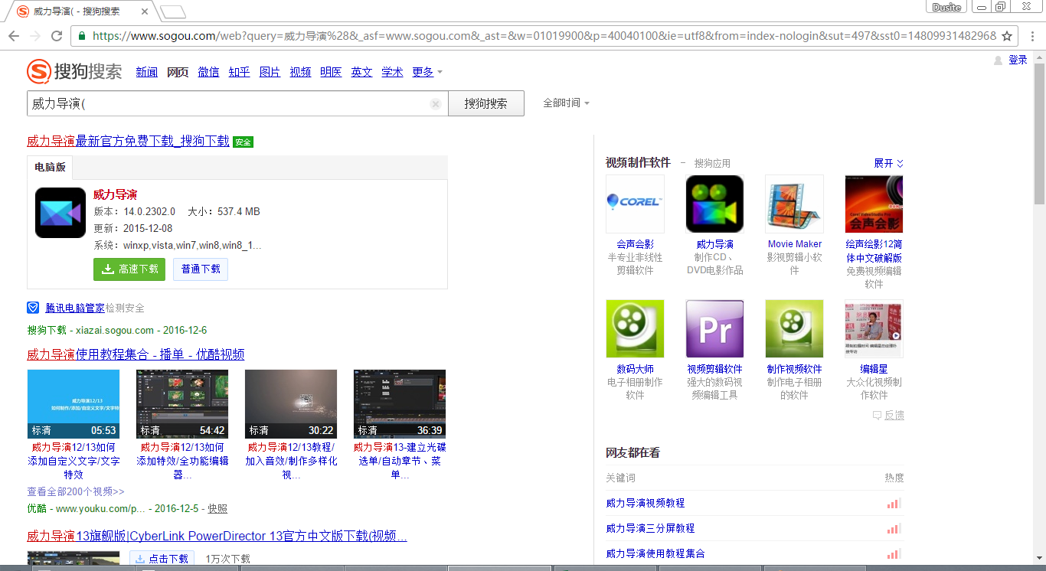
Task: Open 威力导演使用教程集合 Youku result link
Action: point(136,354)
